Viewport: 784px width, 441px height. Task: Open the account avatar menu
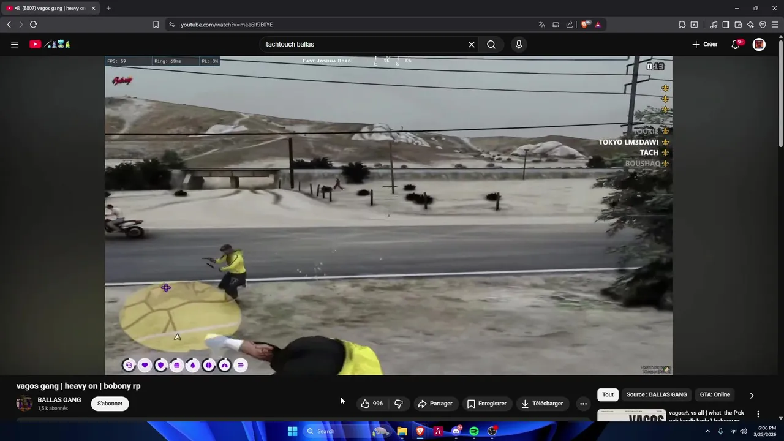(759, 44)
